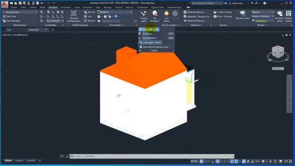The height and width of the screenshot is (166, 295).
Task: Open the Materials Browser
Action: [194, 12]
